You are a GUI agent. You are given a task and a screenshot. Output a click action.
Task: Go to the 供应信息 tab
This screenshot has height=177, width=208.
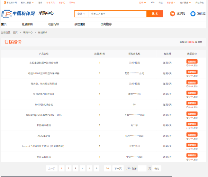click(x=80, y=24)
